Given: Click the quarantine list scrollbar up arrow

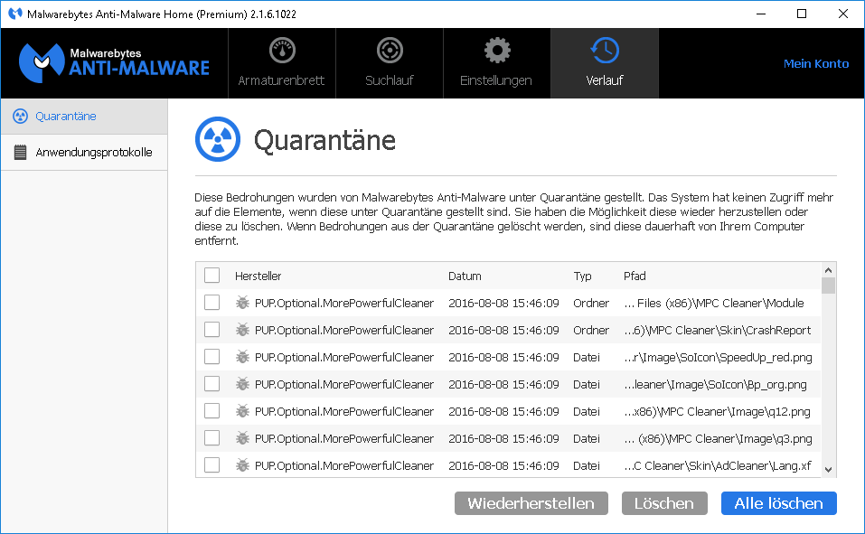Looking at the screenshot, I should coord(828,270).
